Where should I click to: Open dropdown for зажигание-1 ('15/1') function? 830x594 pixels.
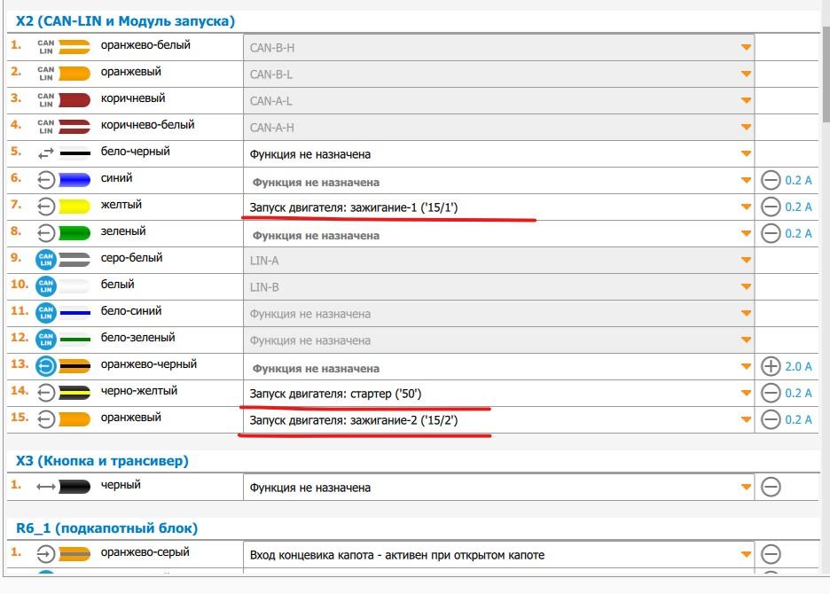[x=746, y=207]
